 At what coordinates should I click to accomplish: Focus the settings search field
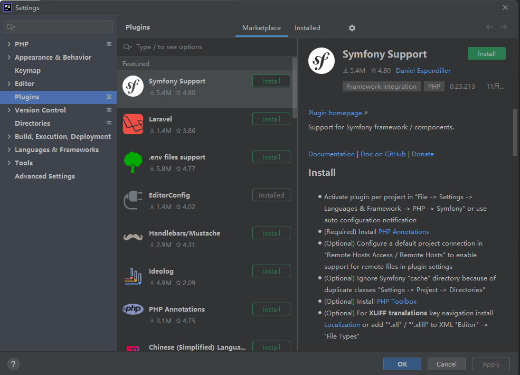pos(58,27)
